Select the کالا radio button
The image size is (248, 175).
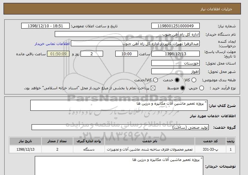[x=194, y=80]
